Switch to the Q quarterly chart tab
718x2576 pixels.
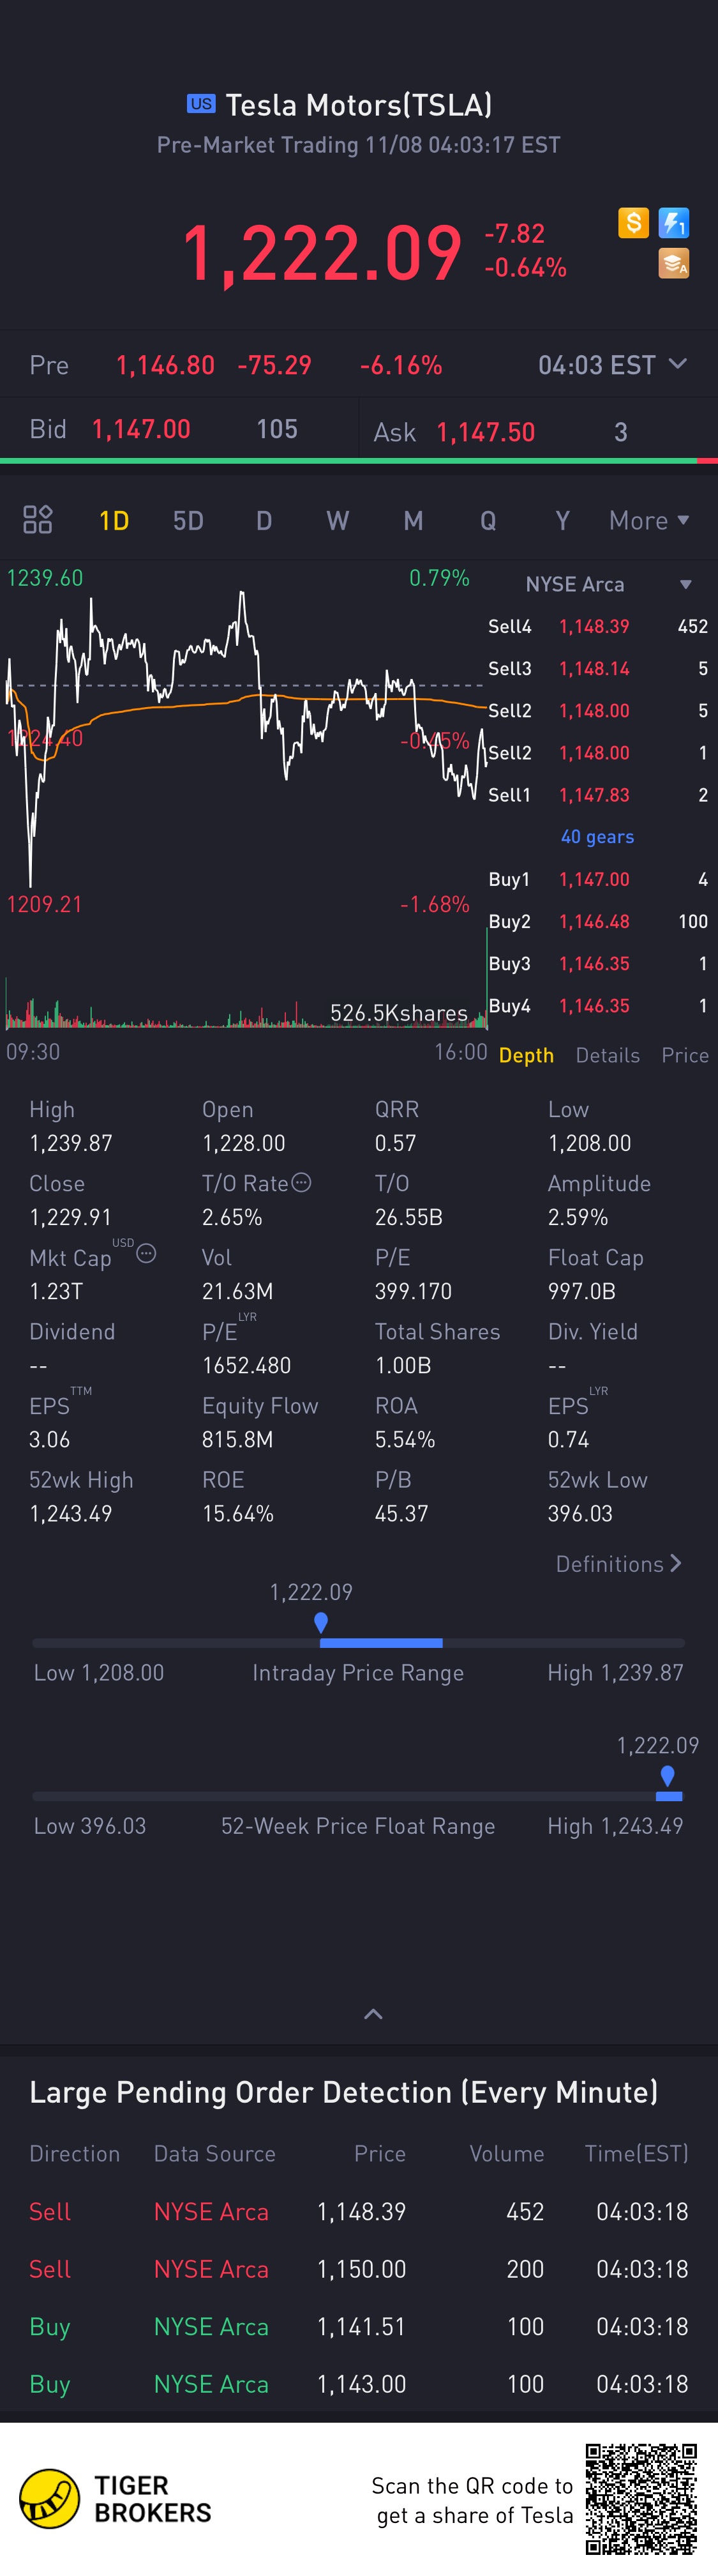pyautogui.click(x=488, y=520)
